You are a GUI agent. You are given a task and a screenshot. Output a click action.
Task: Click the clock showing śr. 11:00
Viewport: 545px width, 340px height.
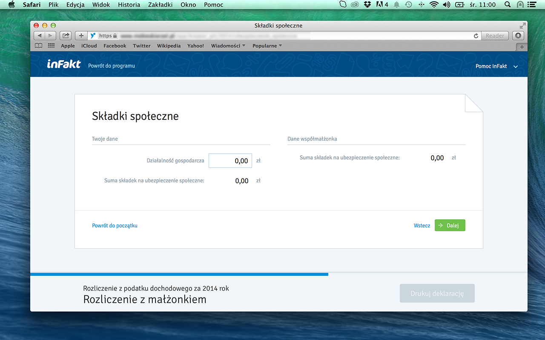tap(482, 5)
